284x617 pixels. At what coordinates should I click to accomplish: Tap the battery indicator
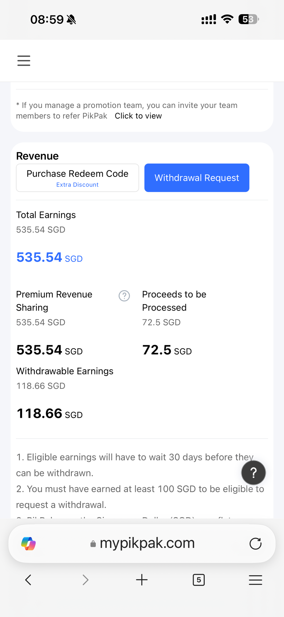(249, 19)
